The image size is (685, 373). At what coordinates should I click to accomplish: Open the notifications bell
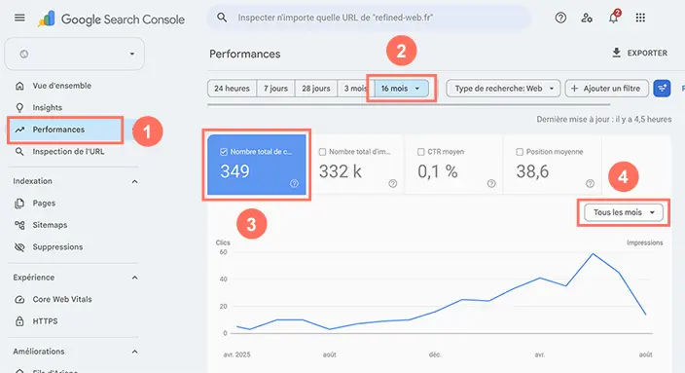point(614,18)
